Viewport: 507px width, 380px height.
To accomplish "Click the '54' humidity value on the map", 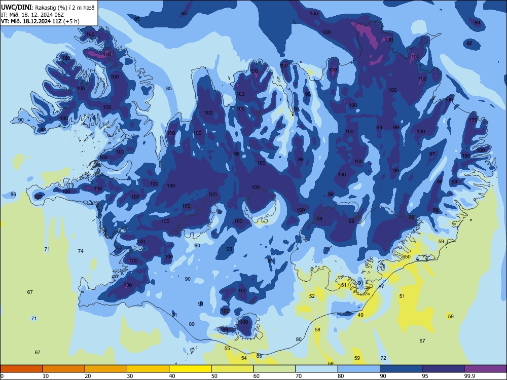I will tap(244, 358).
